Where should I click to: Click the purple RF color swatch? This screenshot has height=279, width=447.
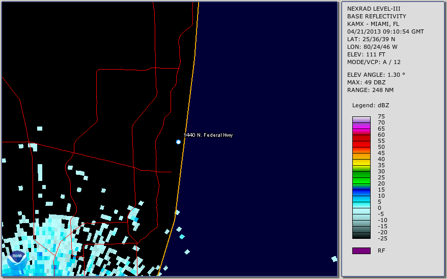(361, 251)
